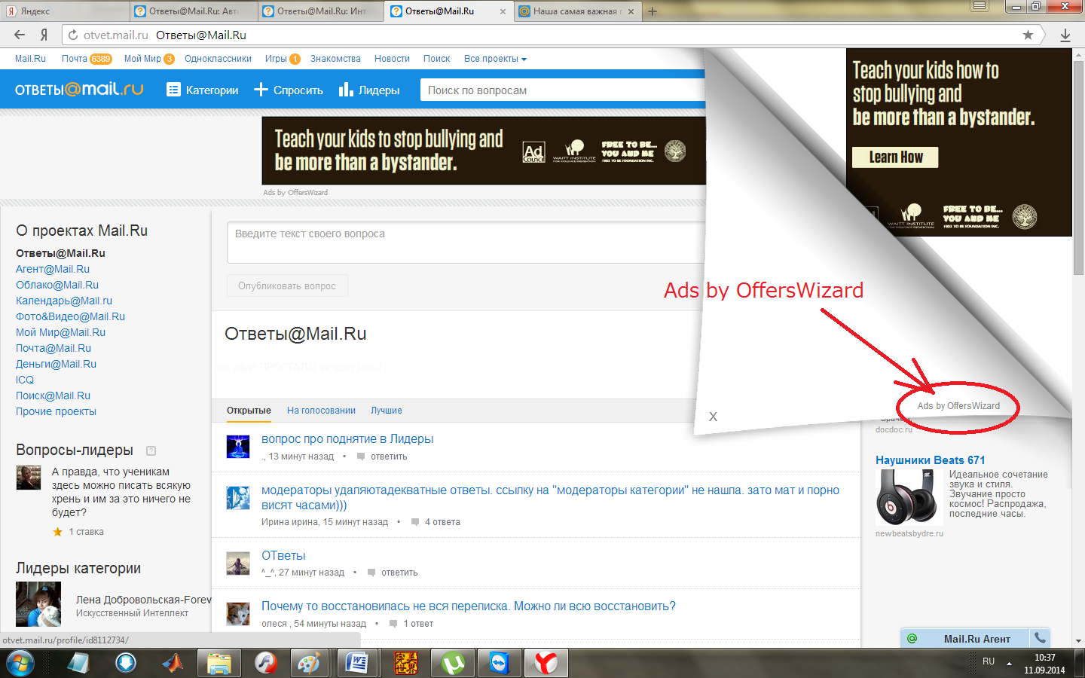The image size is (1085, 678).
Task: Show hidden system tray icons
Action: pos(1009,663)
